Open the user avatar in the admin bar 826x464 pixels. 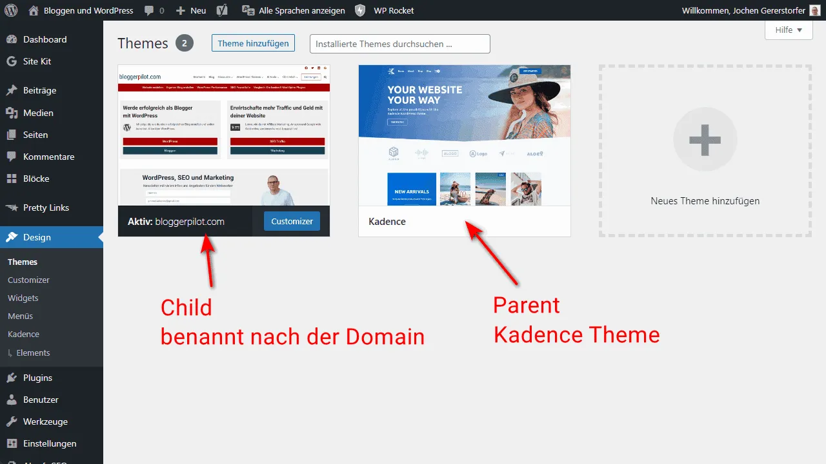(814, 10)
